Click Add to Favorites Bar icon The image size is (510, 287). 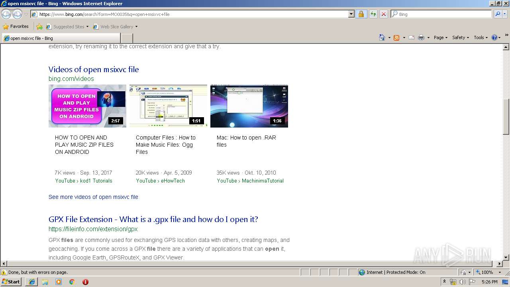click(x=39, y=27)
